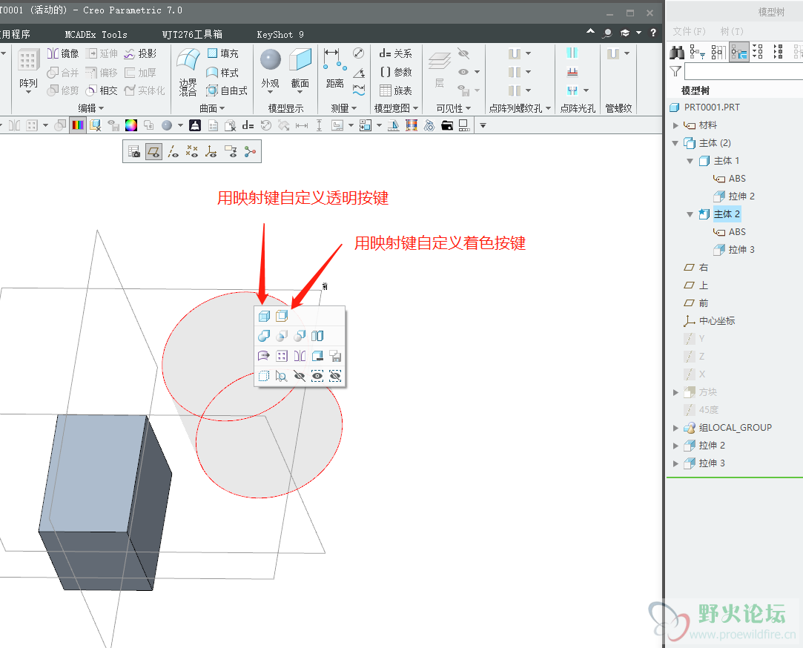Click the Section (截面) icon
Viewport: 803px width, 648px height.
[x=300, y=59]
